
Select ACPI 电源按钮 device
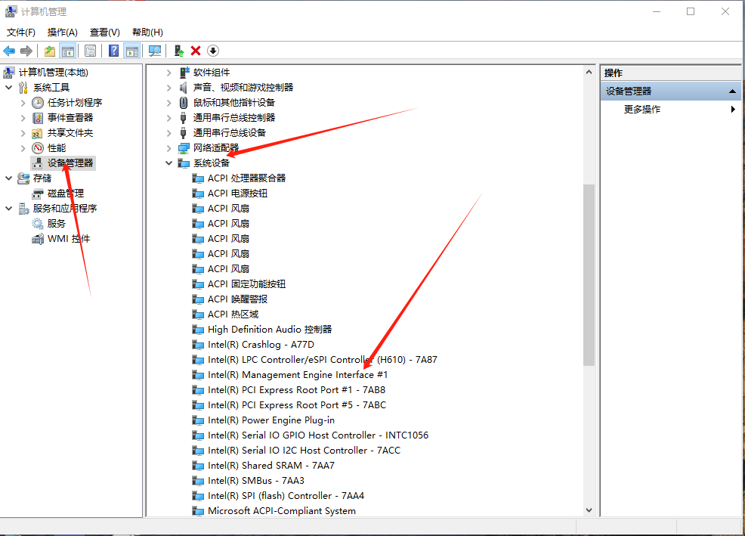pyautogui.click(x=237, y=194)
